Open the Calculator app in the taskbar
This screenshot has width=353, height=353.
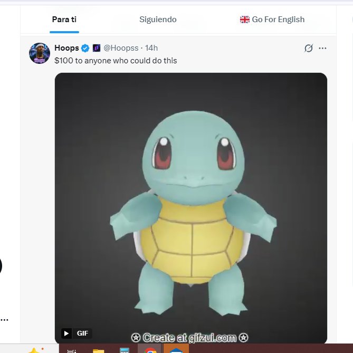tap(125, 350)
